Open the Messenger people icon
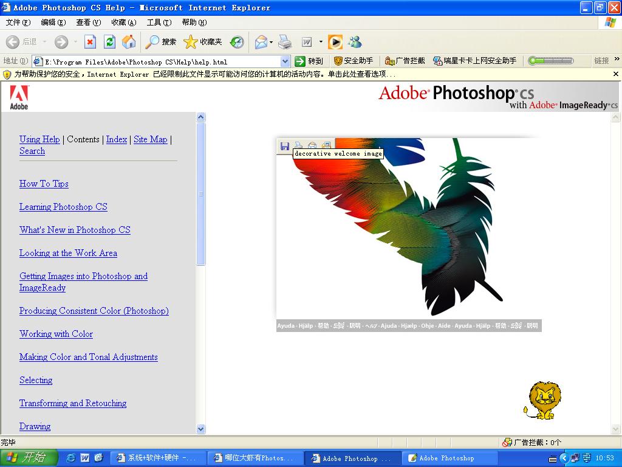This screenshot has height=467, width=622. 355,42
